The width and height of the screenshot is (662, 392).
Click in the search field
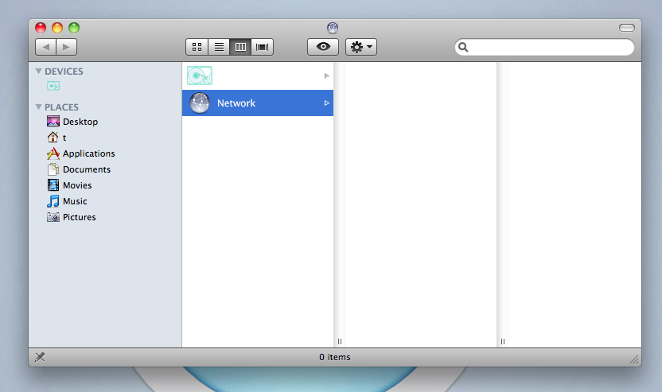tap(544, 47)
